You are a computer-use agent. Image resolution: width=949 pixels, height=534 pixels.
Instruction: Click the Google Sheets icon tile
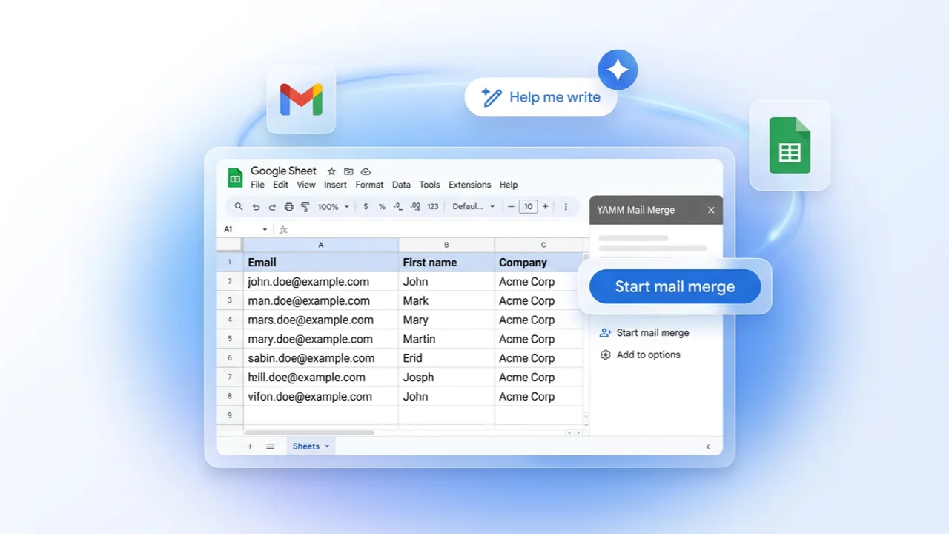pos(790,145)
